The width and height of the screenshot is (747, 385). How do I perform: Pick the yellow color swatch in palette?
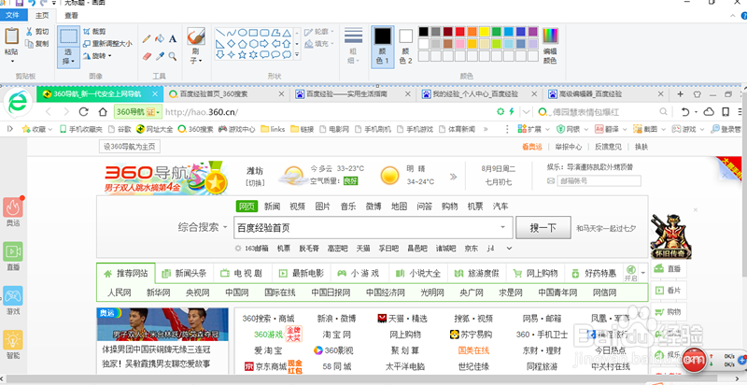[485, 32]
